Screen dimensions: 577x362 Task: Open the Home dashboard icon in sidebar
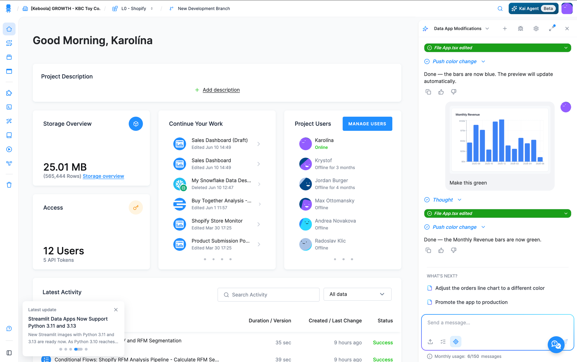(x=9, y=29)
